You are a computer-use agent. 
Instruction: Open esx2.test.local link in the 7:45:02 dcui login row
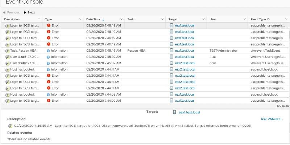tap(185, 63)
